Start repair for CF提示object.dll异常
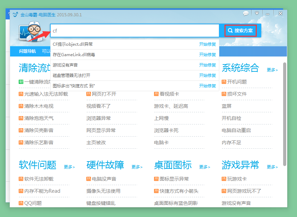 (x=207, y=44)
